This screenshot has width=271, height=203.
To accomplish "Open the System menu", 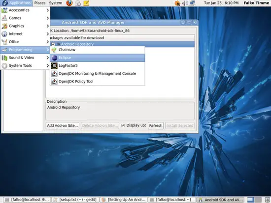I will pyautogui.click(x=56, y=3).
